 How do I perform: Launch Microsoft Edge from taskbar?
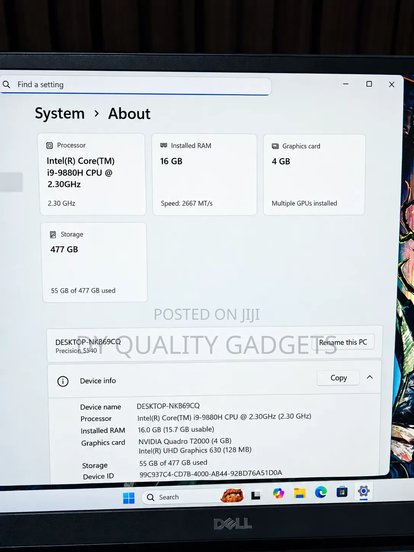(x=321, y=493)
